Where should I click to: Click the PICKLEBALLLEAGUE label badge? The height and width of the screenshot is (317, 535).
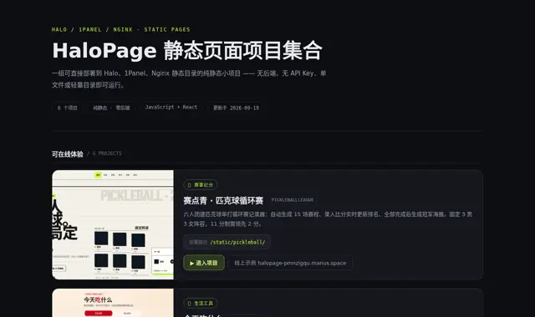click(x=293, y=200)
